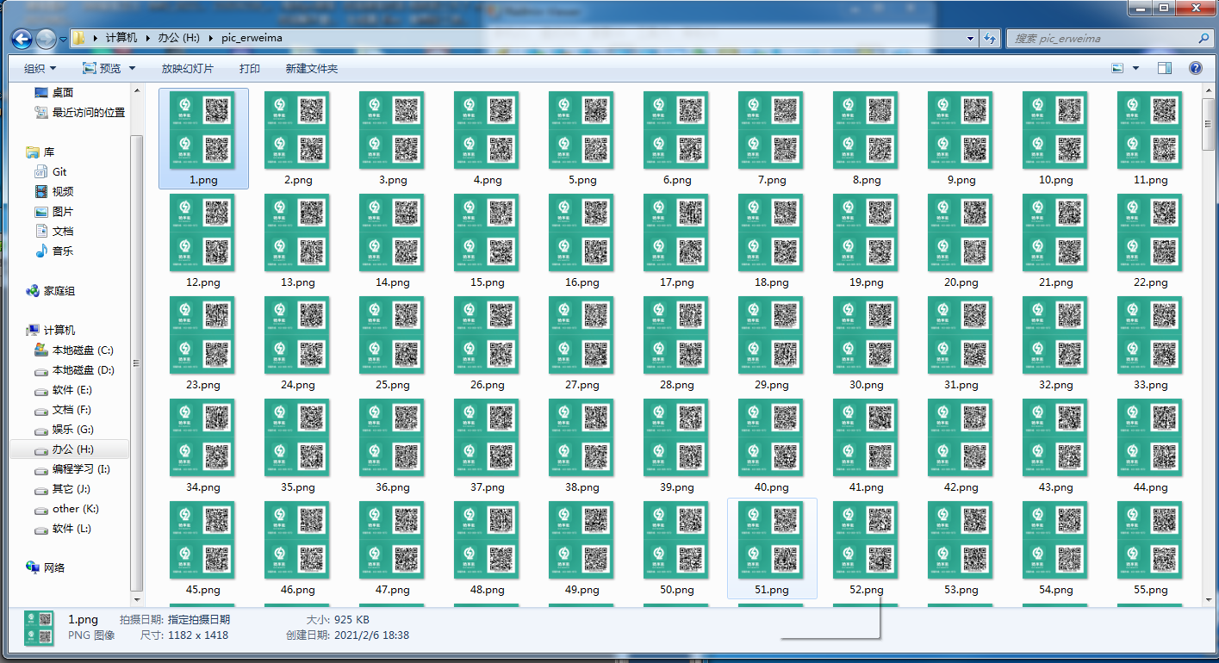Viewport: 1219px width, 663px height.
Task: Open 软件 (E:) drive
Action: coord(63,390)
